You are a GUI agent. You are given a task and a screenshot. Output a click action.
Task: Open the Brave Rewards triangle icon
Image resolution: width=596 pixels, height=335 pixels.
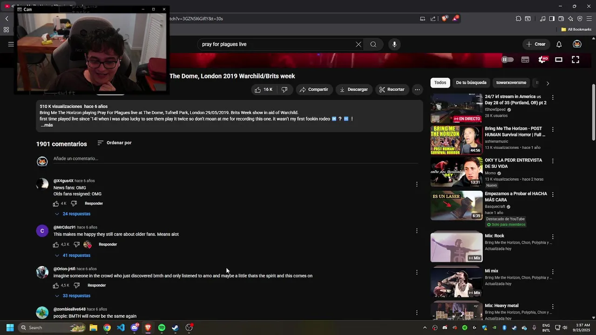[455, 19]
